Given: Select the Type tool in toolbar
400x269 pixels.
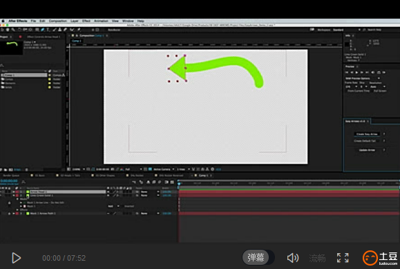Looking at the screenshot, I should tap(48, 30).
